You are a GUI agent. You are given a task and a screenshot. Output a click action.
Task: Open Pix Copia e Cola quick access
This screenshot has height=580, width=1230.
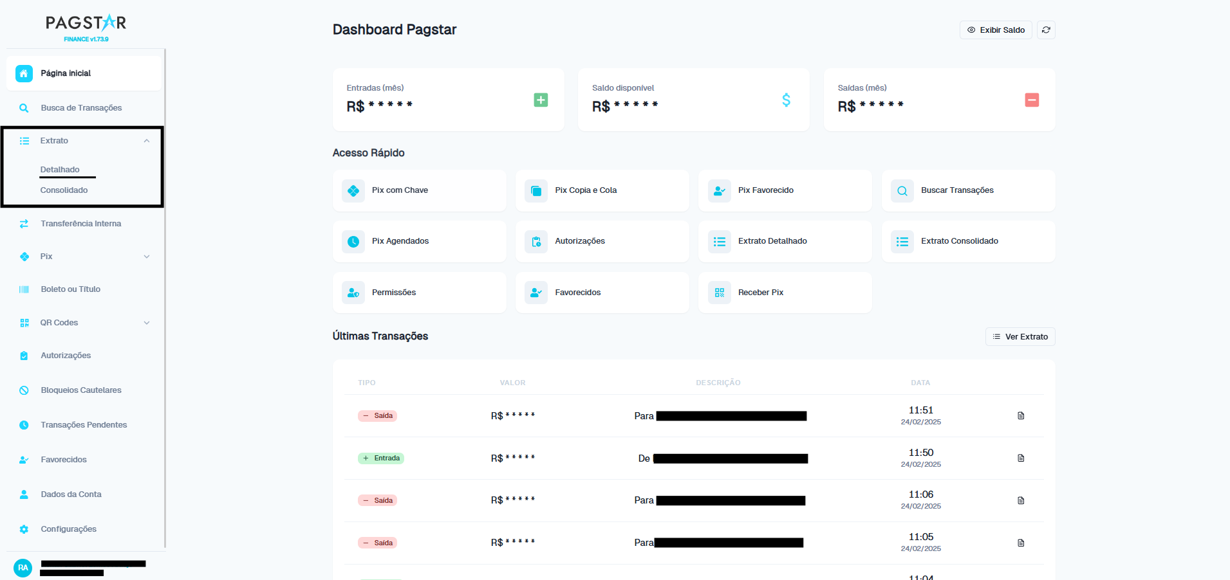pos(602,190)
